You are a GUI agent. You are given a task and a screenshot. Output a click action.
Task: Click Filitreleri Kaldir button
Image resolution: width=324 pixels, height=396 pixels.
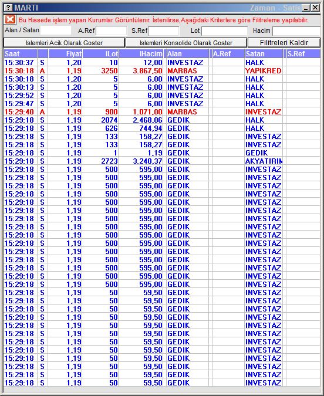click(284, 43)
